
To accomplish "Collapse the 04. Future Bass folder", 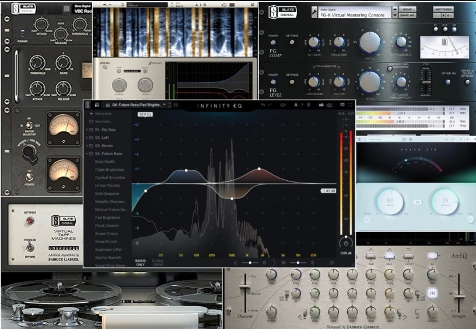I will (87, 153).
